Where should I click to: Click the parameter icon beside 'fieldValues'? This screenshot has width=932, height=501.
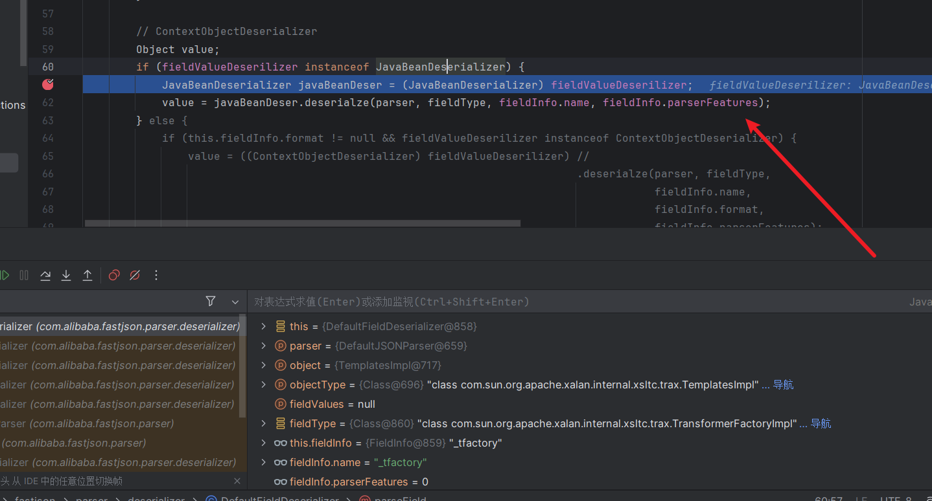[x=280, y=404]
